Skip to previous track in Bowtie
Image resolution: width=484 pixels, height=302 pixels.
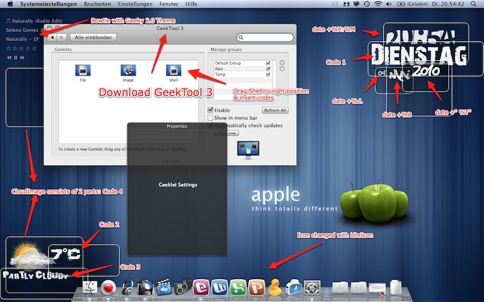coord(9,57)
